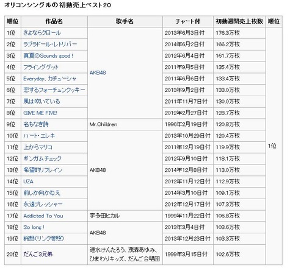293x268 pixels.
Task: Click the 1996年2月19日付 date cell
Action: (188, 124)
